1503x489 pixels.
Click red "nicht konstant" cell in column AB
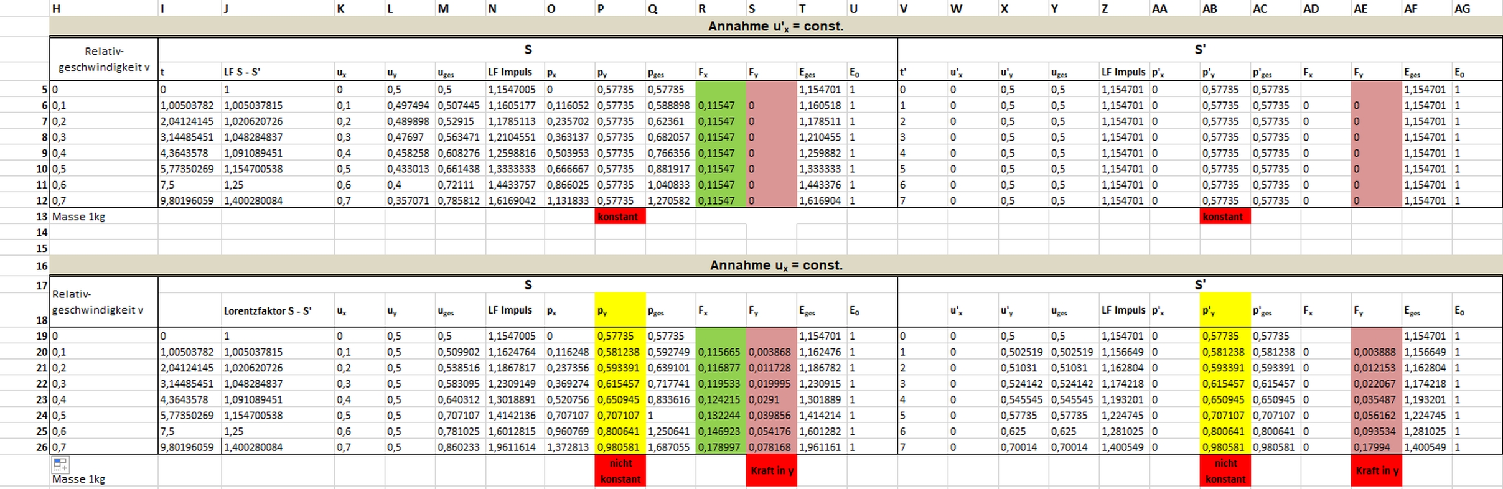click(1225, 471)
